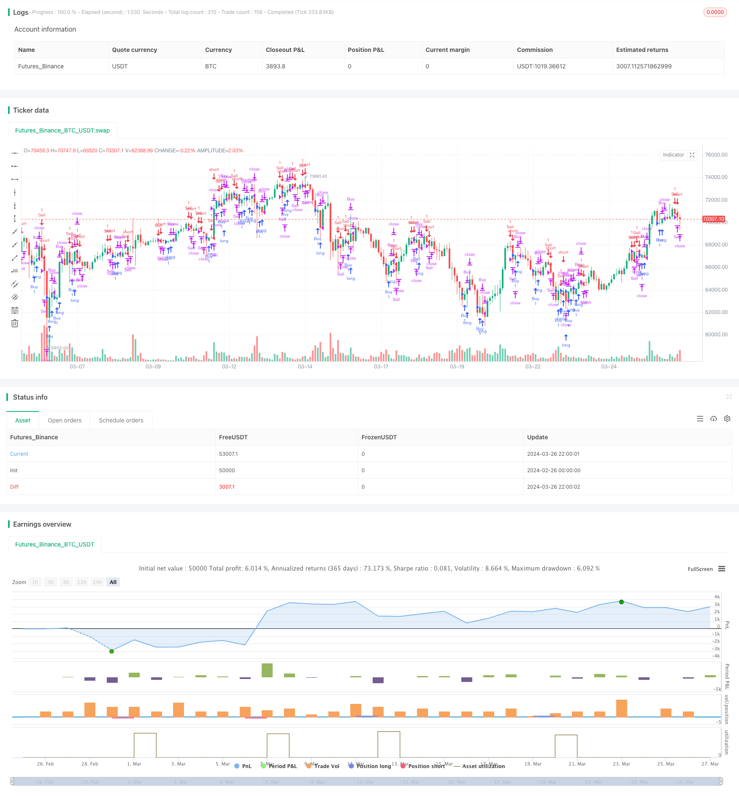
Task: Select the horizontal ray line drawing tool
Action: tap(15, 153)
